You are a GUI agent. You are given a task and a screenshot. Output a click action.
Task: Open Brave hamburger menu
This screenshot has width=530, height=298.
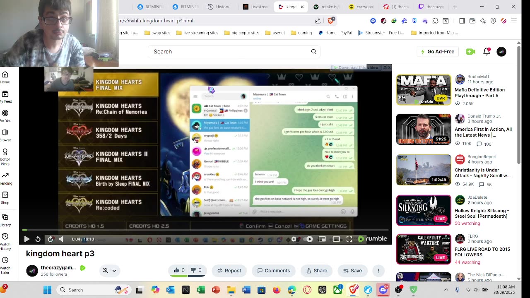[514, 21]
